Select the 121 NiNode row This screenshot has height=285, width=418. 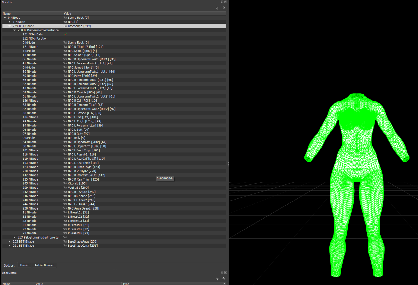click(x=114, y=47)
